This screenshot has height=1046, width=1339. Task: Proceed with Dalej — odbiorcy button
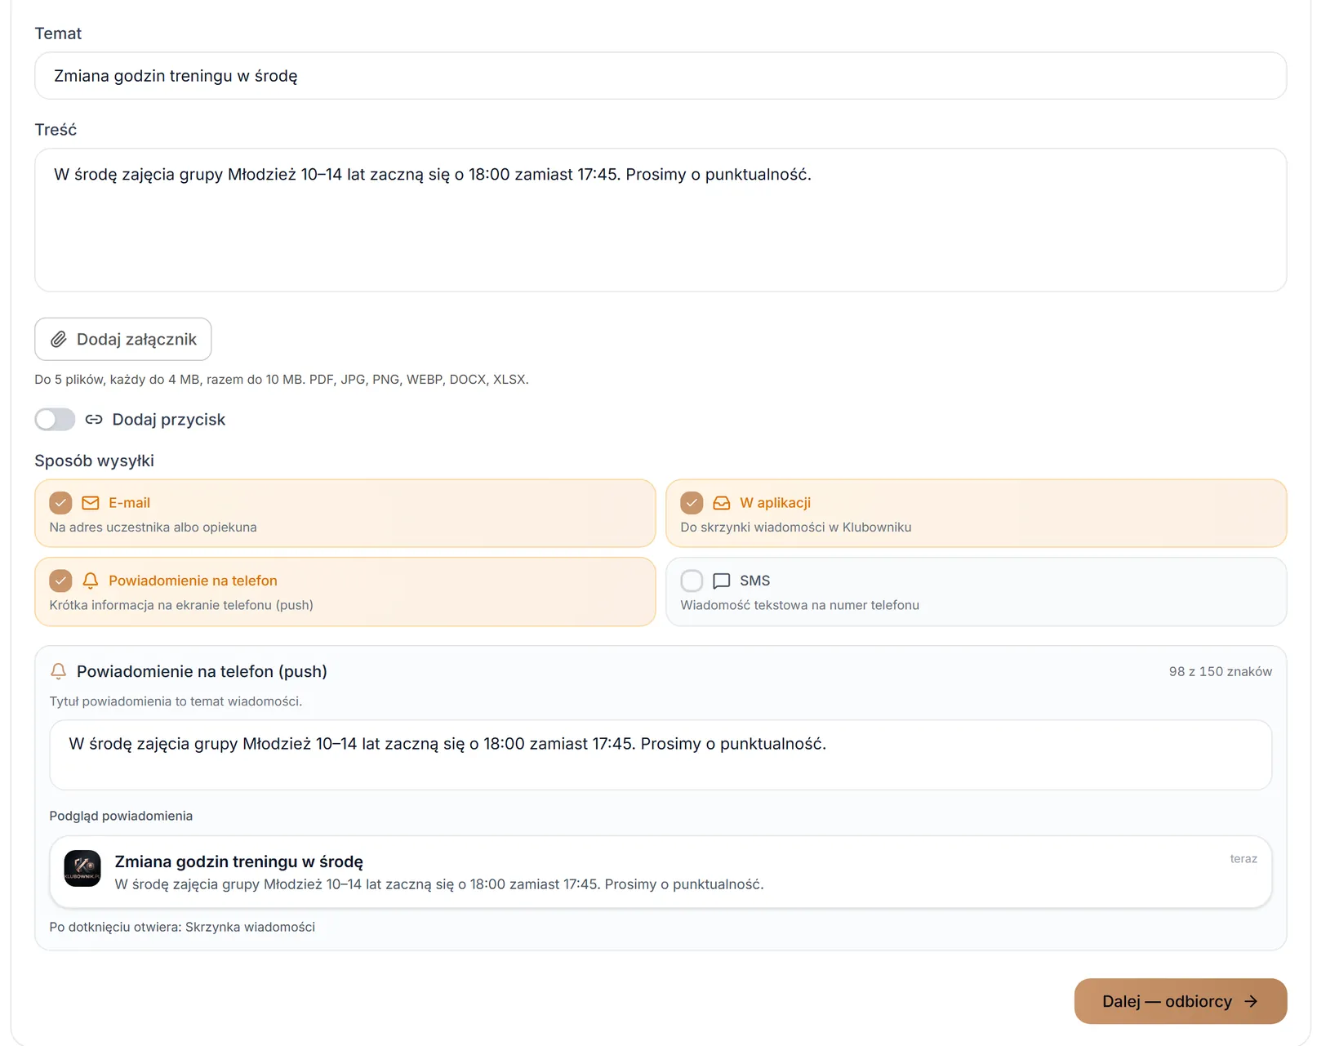coord(1181,1001)
